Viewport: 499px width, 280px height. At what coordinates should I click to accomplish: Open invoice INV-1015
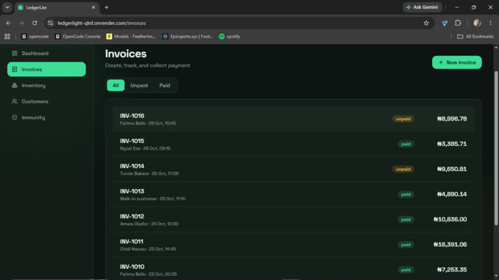coord(293,144)
